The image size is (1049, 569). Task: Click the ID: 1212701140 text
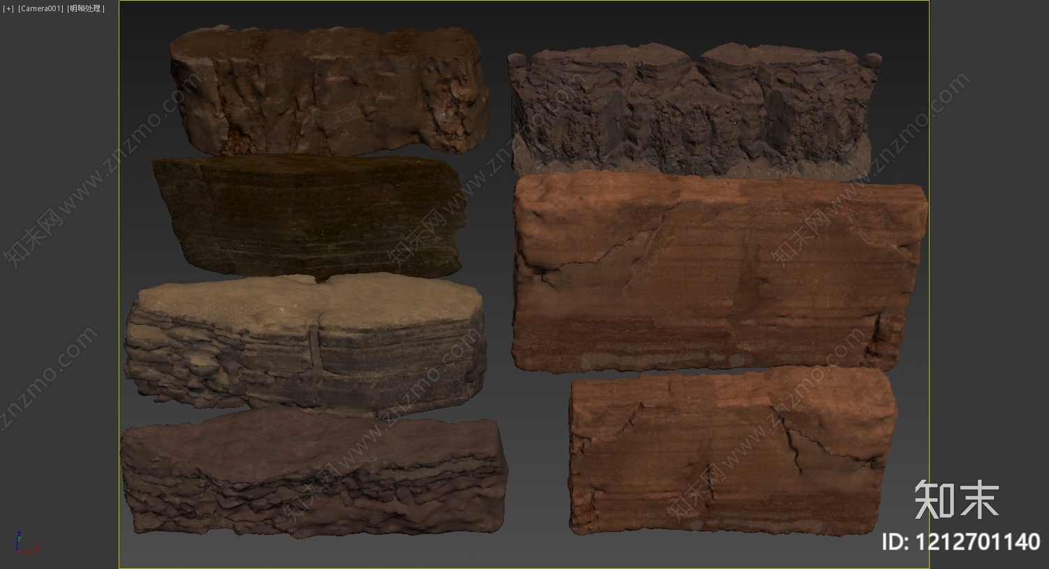(x=961, y=541)
